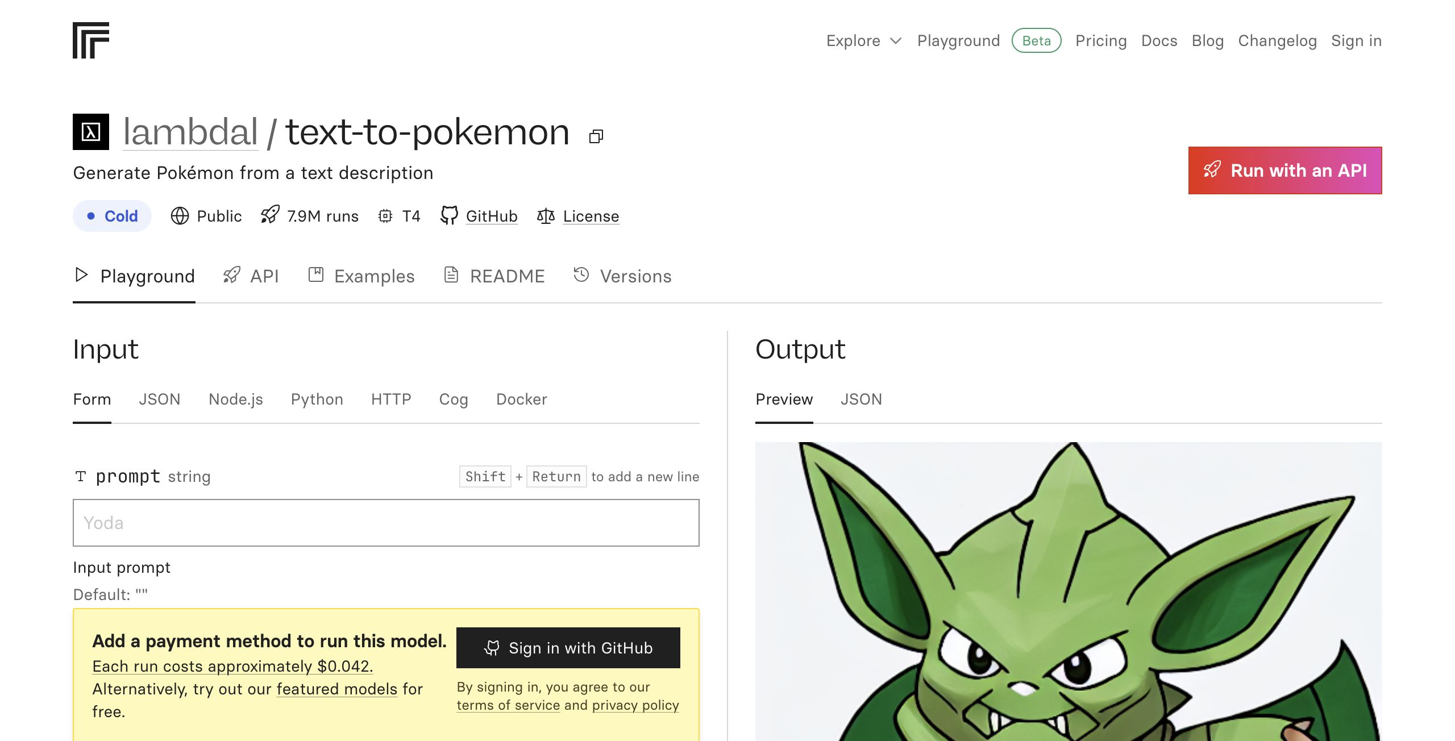Click the globe Public icon
The height and width of the screenshot is (741, 1455).
[x=180, y=216]
